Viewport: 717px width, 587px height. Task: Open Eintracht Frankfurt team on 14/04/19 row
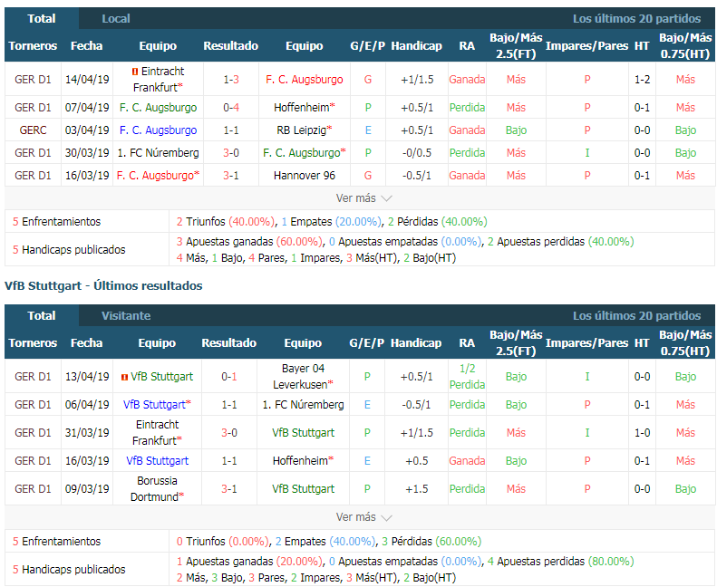(159, 79)
